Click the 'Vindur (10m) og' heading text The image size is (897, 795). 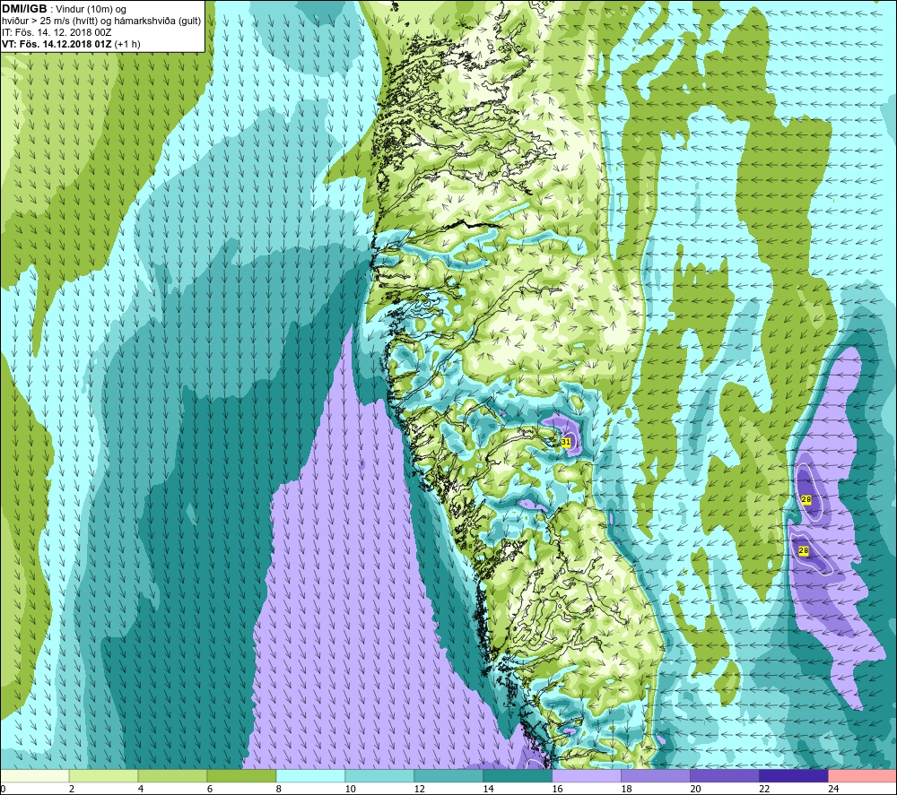(91, 10)
